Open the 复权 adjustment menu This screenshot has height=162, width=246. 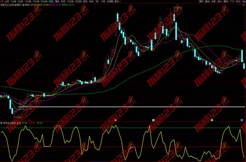click(201, 1)
